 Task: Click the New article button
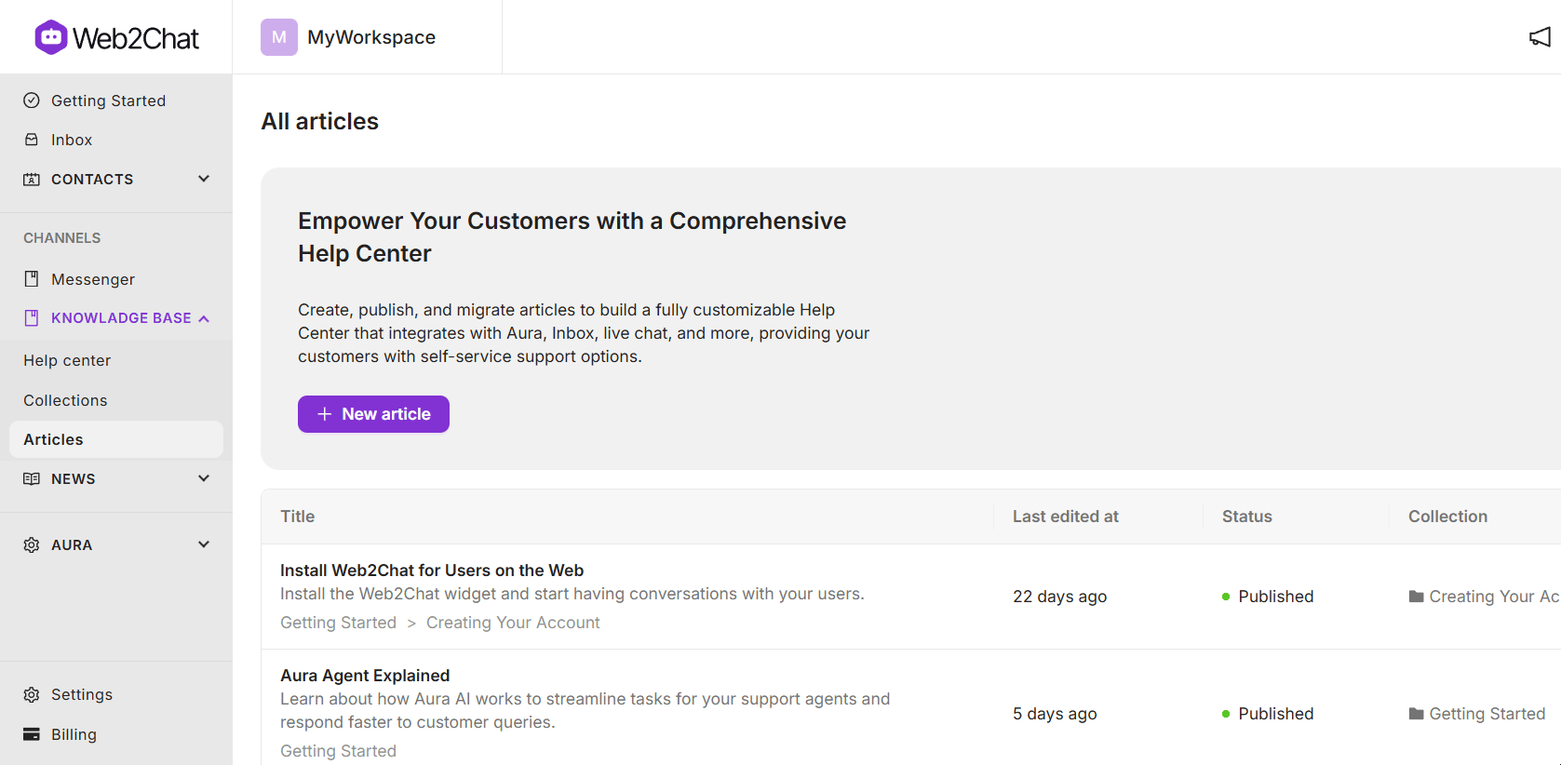tap(373, 414)
